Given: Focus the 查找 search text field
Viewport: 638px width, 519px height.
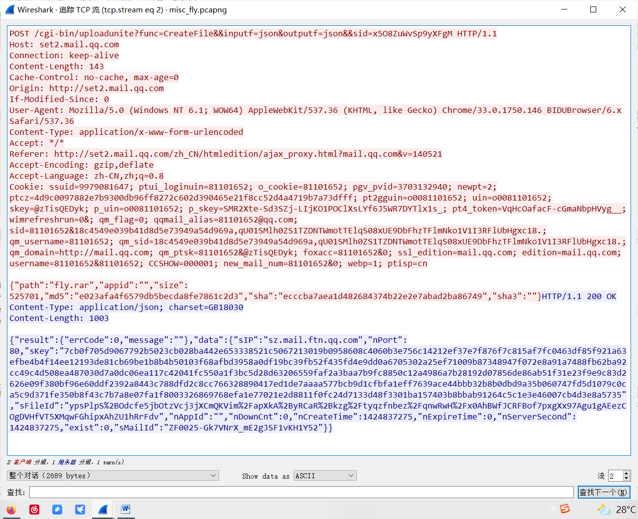Looking at the screenshot, I should [302, 492].
